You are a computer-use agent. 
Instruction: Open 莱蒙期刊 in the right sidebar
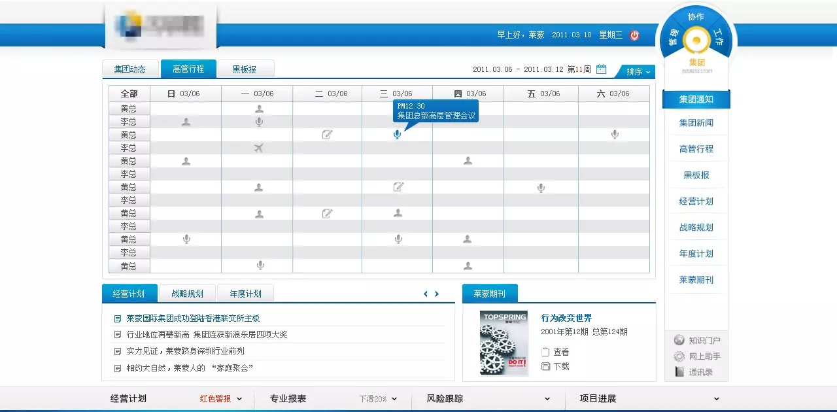coord(696,280)
